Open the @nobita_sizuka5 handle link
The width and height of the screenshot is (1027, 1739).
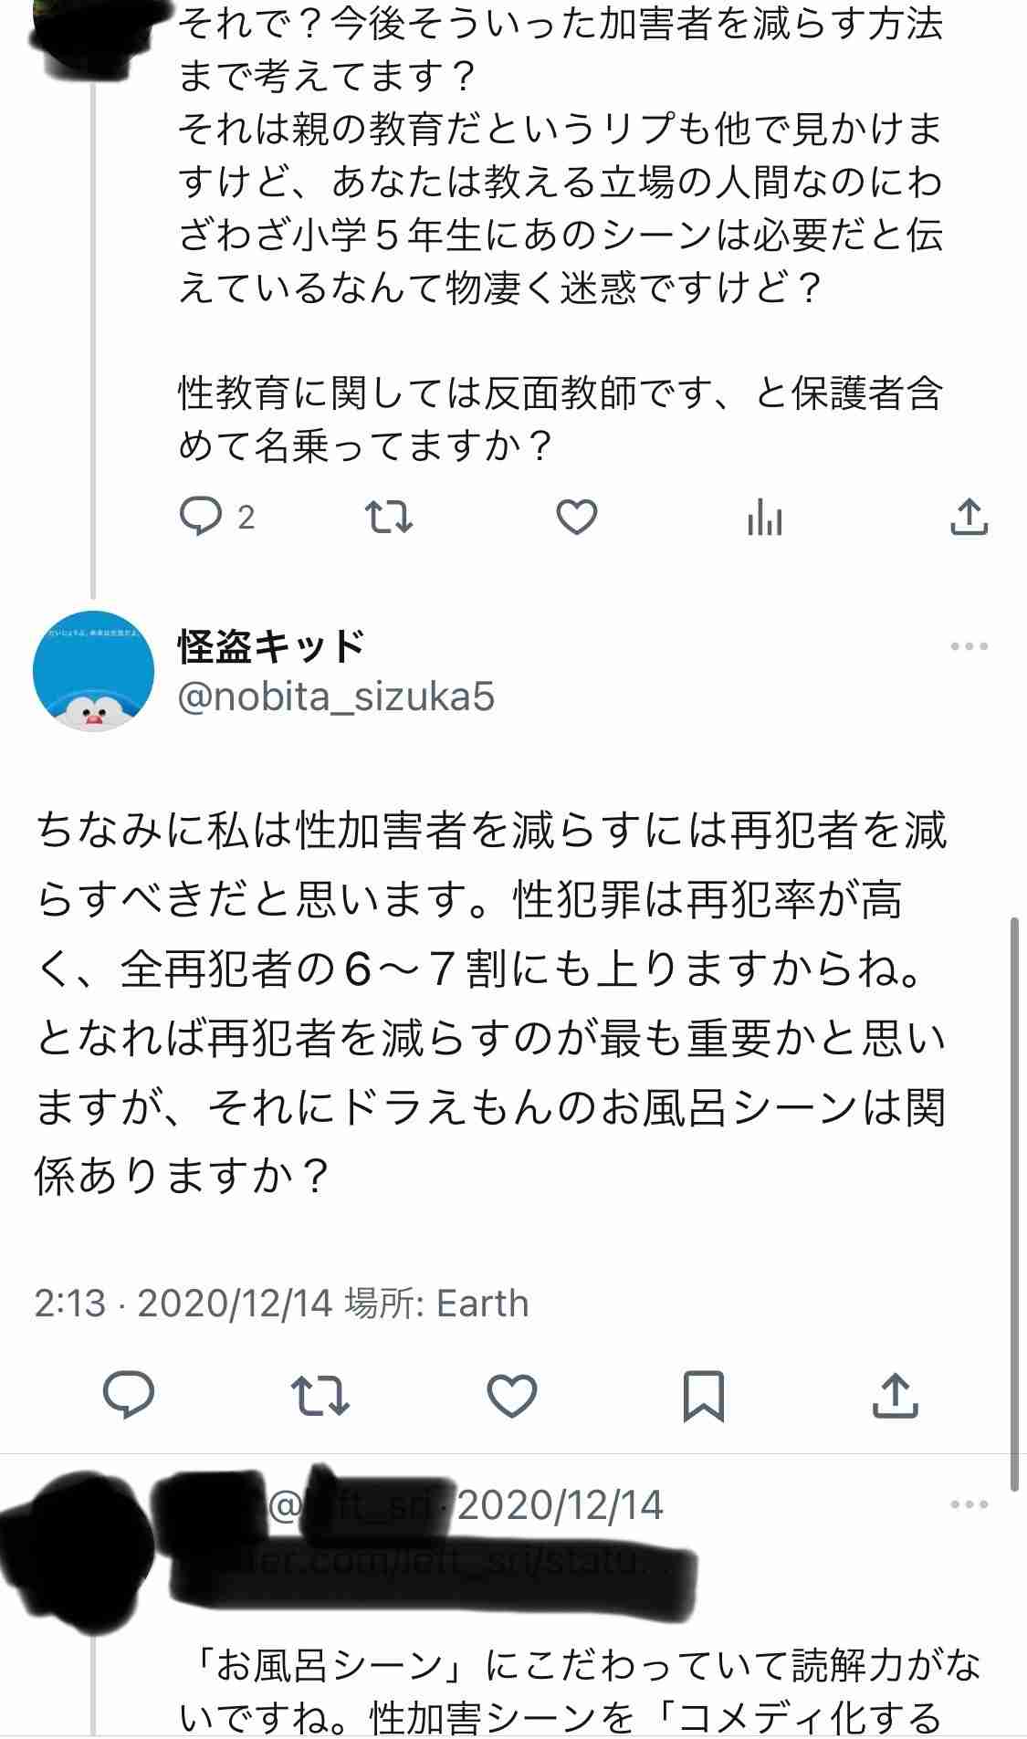336,697
